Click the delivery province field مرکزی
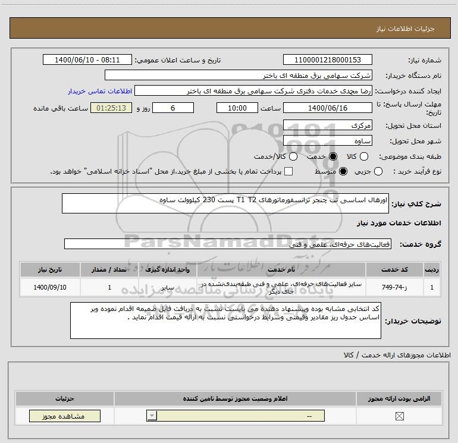The image size is (458, 443). (x=327, y=125)
